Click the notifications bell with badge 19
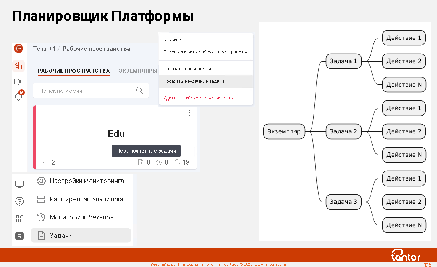This screenshot has width=437, height=267. (x=18, y=97)
